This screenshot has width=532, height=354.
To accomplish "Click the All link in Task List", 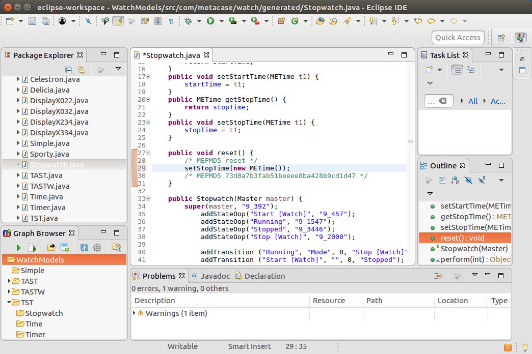I will point(473,101).
